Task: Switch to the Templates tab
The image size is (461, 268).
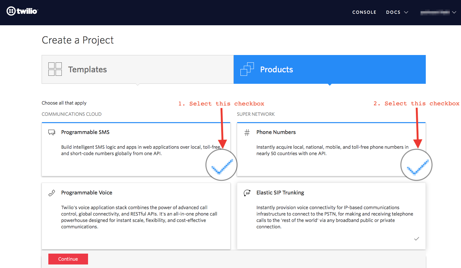Action: pyautogui.click(x=138, y=69)
